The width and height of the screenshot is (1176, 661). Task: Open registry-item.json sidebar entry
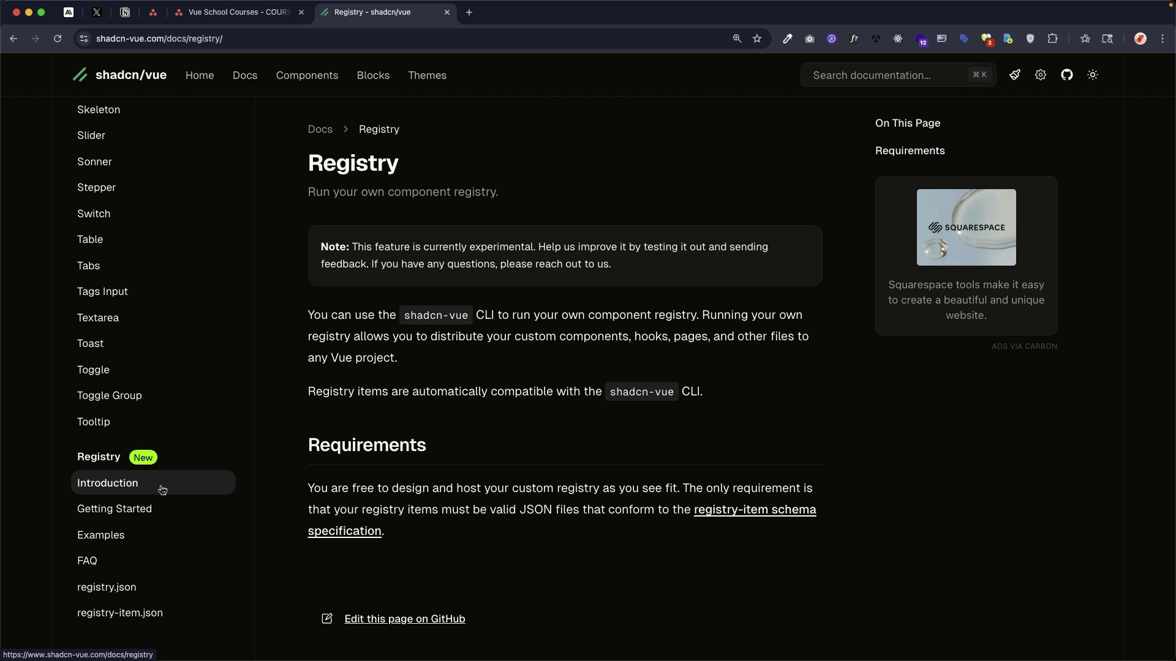point(120,613)
